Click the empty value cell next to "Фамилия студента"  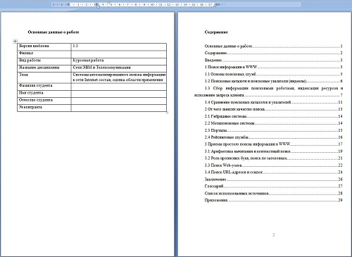119,87
